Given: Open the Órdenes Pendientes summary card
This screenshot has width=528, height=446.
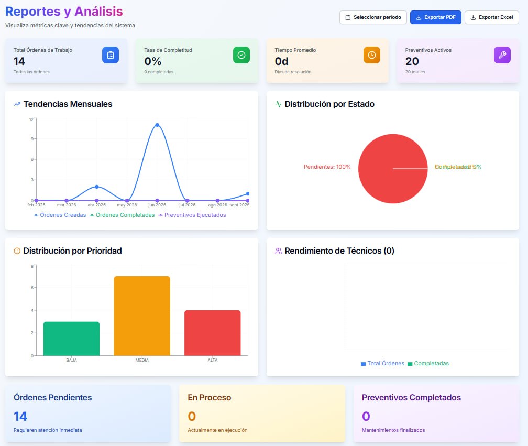Looking at the screenshot, I should [x=88, y=414].
